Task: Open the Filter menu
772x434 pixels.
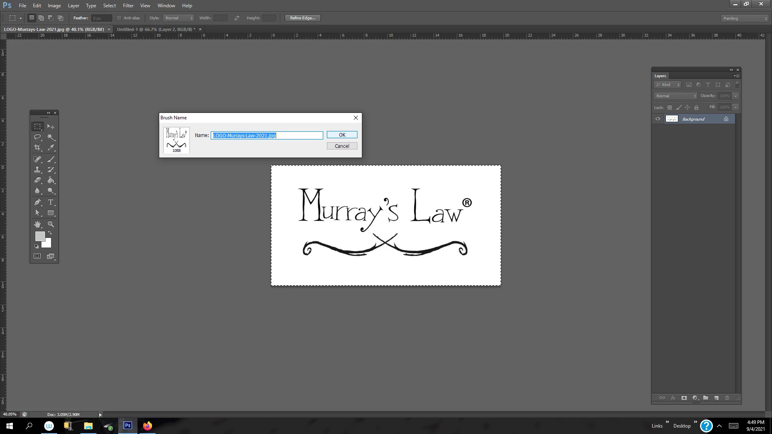Action: click(128, 6)
